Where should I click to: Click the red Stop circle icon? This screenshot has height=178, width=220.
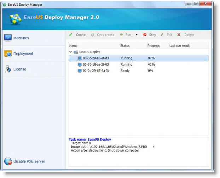(145, 35)
